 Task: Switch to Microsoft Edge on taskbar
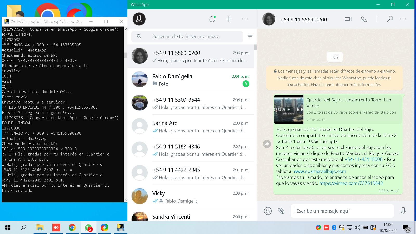click(105, 228)
